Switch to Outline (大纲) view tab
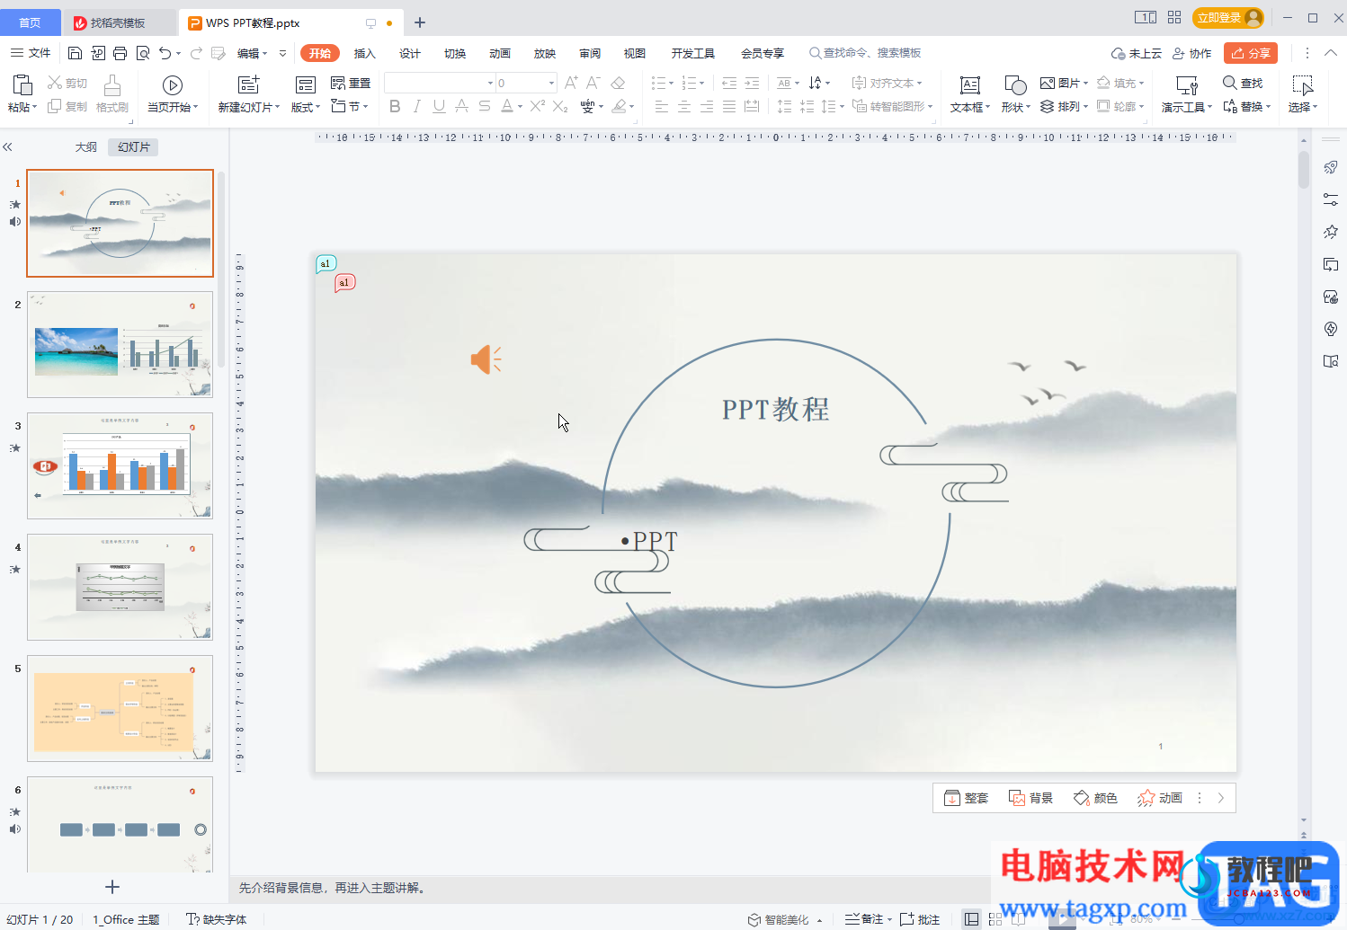This screenshot has height=930, width=1347. tap(86, 146)
